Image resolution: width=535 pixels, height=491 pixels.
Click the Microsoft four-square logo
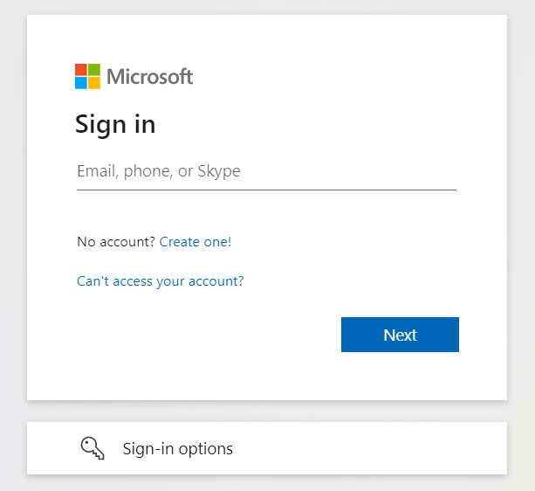pos(87,76)
